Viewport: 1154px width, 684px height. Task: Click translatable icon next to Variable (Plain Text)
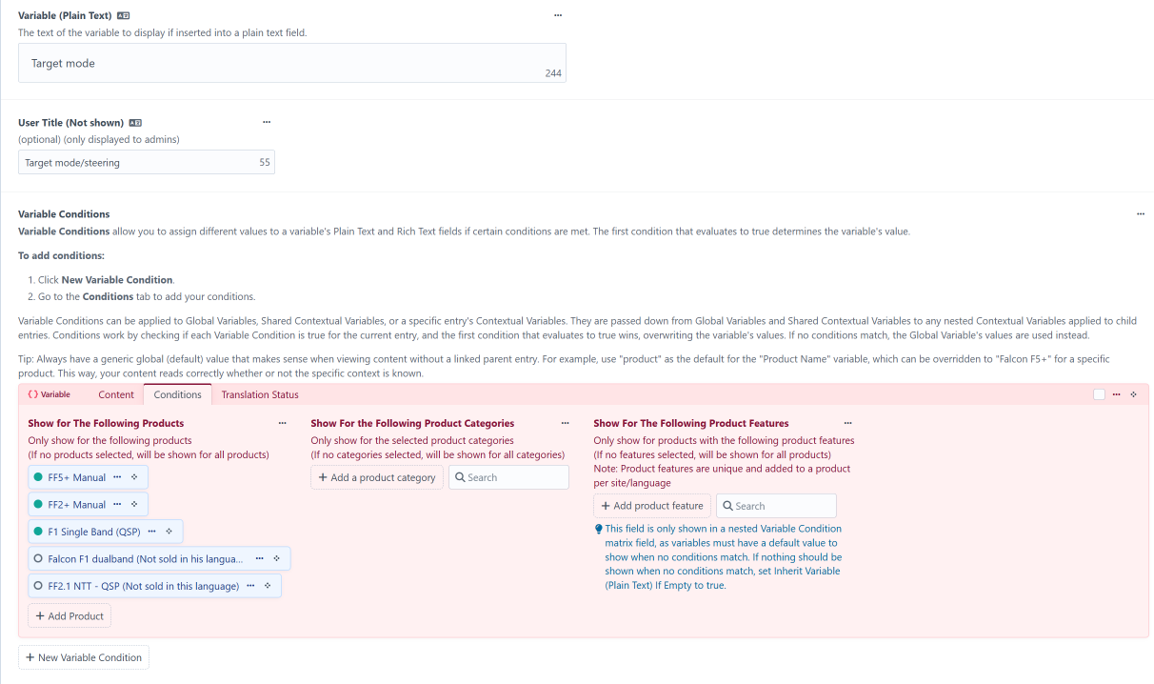point(124,16)
